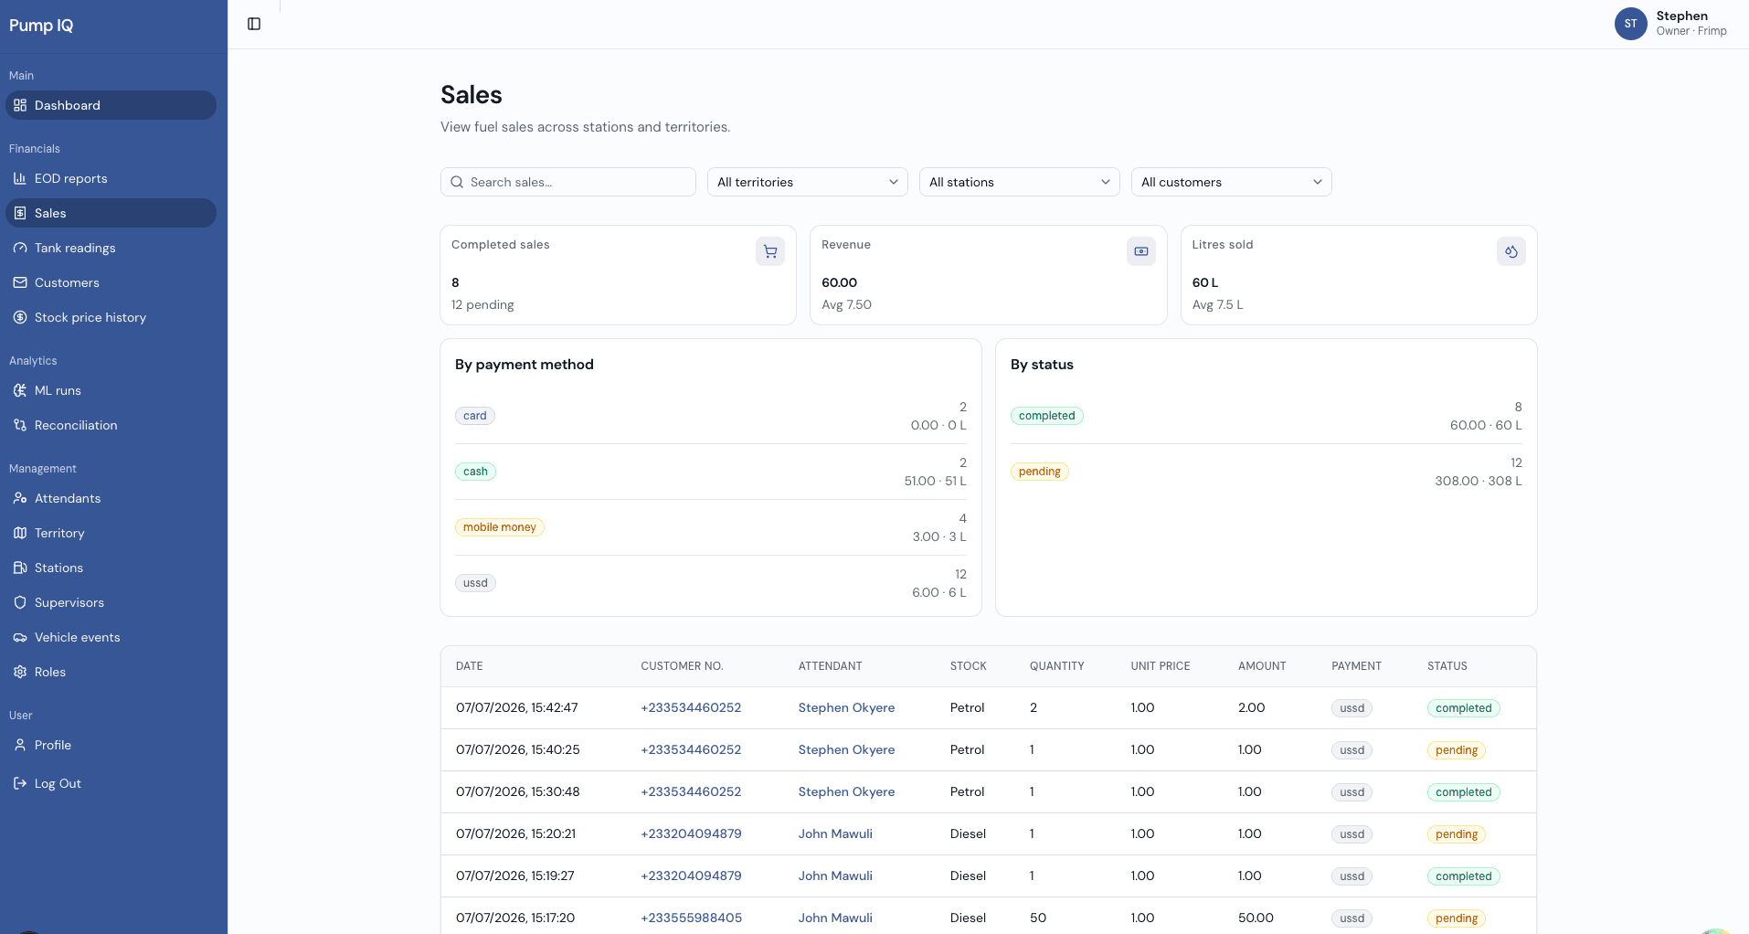
Task: Open the All territories dropdown
Action: 807,182
